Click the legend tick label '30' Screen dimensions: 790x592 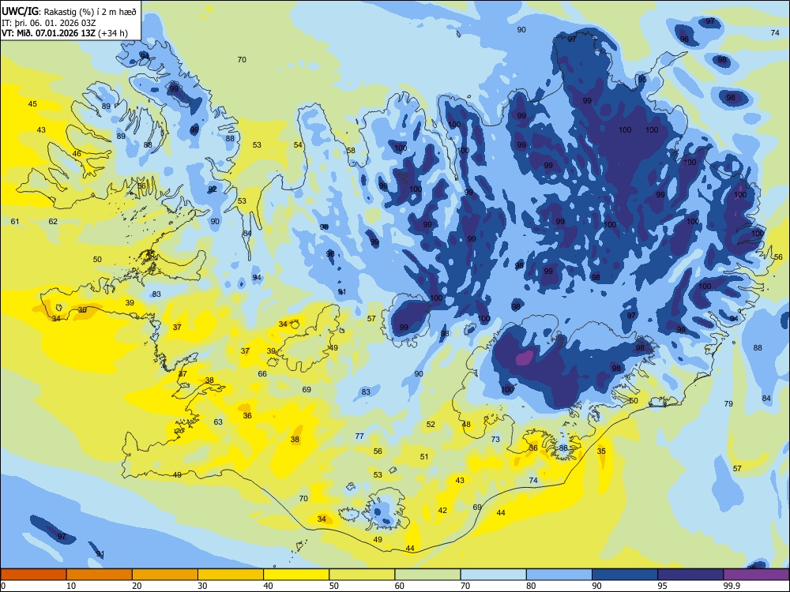pyautogui.click(x=202, y=586)
